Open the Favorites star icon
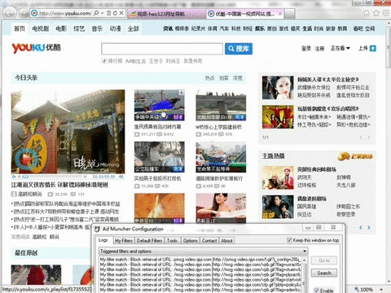 pos(376,13)
